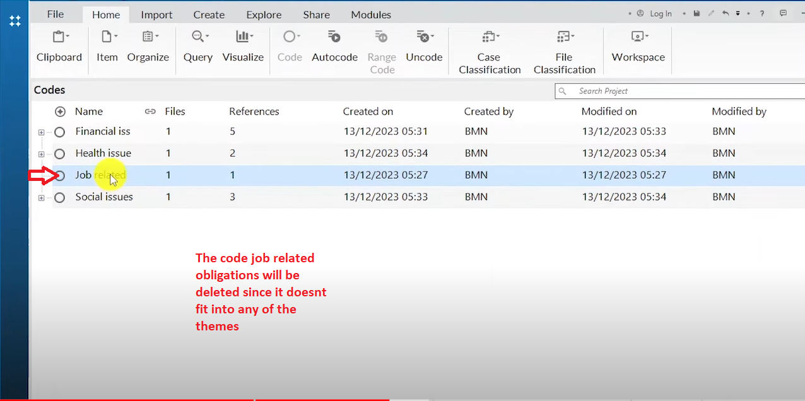
Task: Open the feedback chat bubble icon
Action: point(783,13)
